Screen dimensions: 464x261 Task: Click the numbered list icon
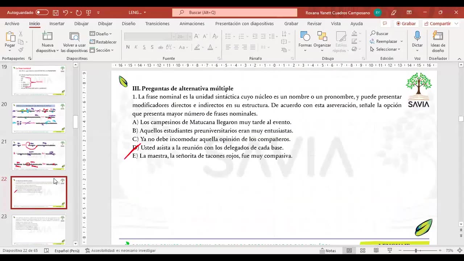[241, 36]
